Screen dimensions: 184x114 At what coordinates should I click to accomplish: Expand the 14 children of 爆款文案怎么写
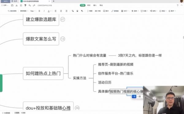pos(63,39)
